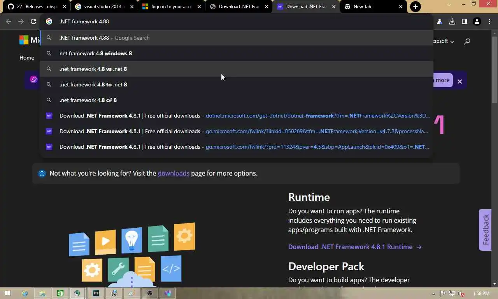The width and height of the screenshot is (498, 299).
Task: Close the GitHub Releases tab
Action: (65, 7)
